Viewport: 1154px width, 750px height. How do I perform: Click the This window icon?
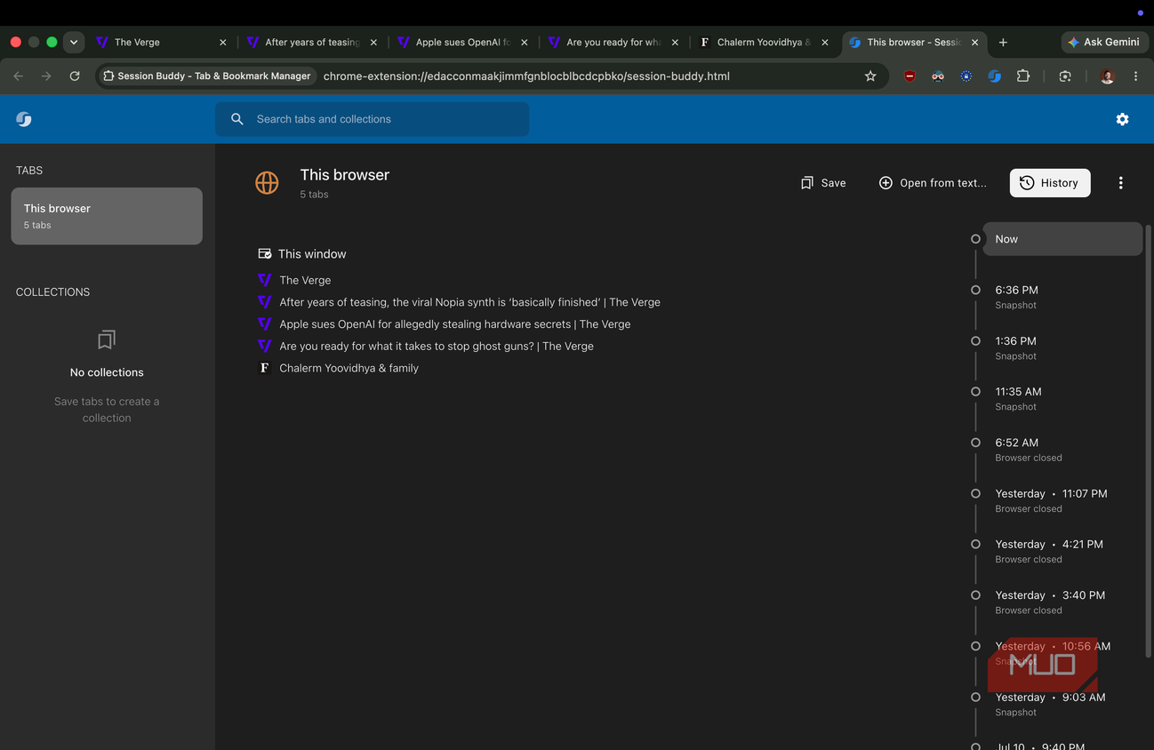[x=264, y=254]
